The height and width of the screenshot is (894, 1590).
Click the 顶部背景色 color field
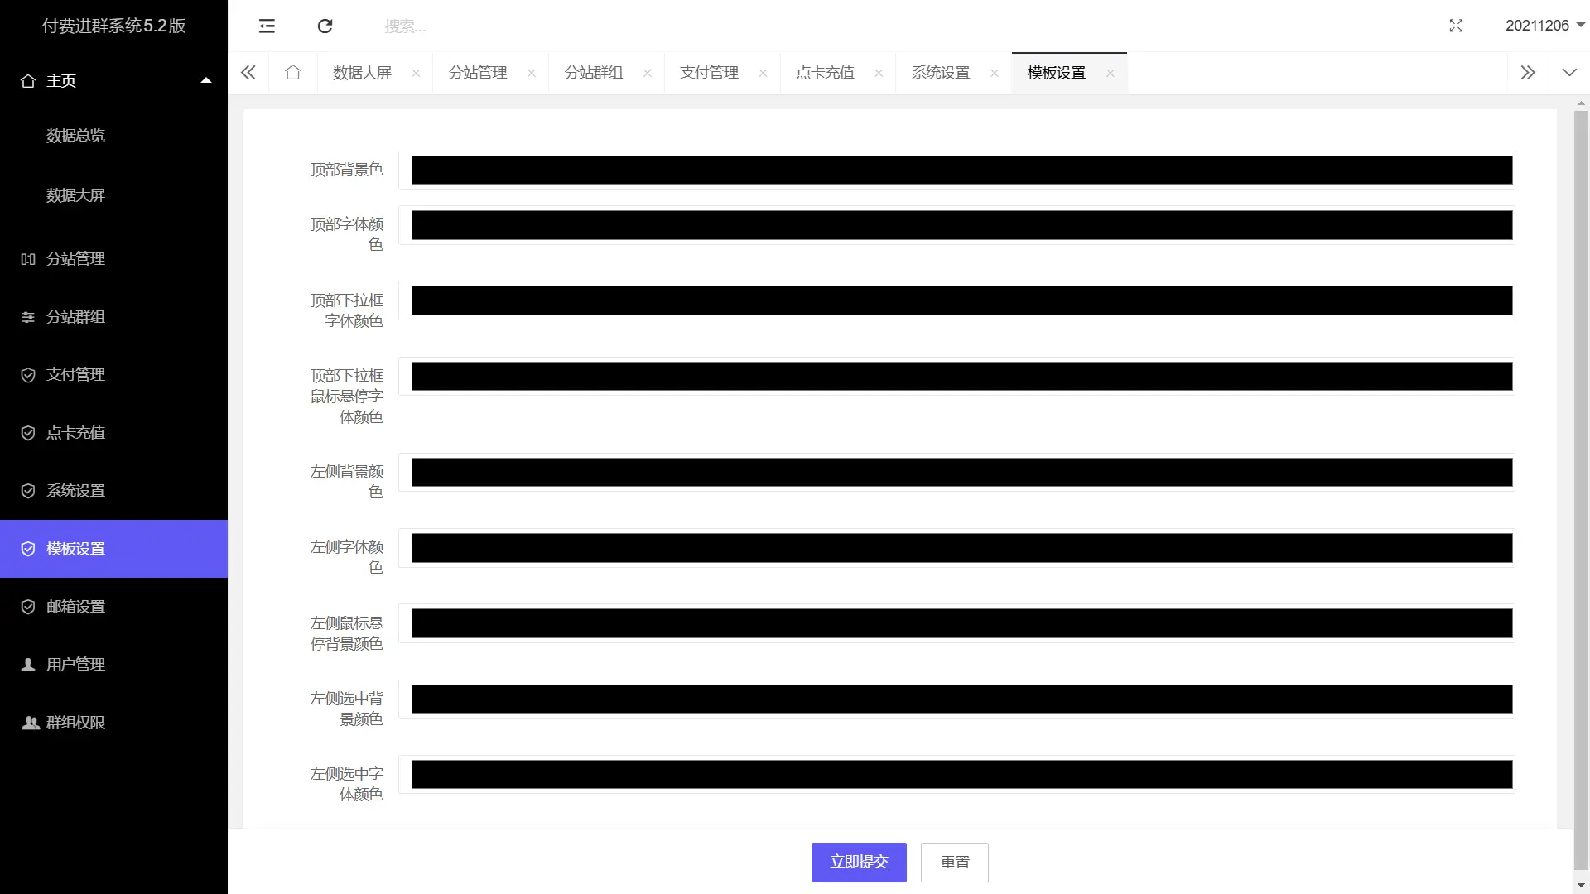961,171
